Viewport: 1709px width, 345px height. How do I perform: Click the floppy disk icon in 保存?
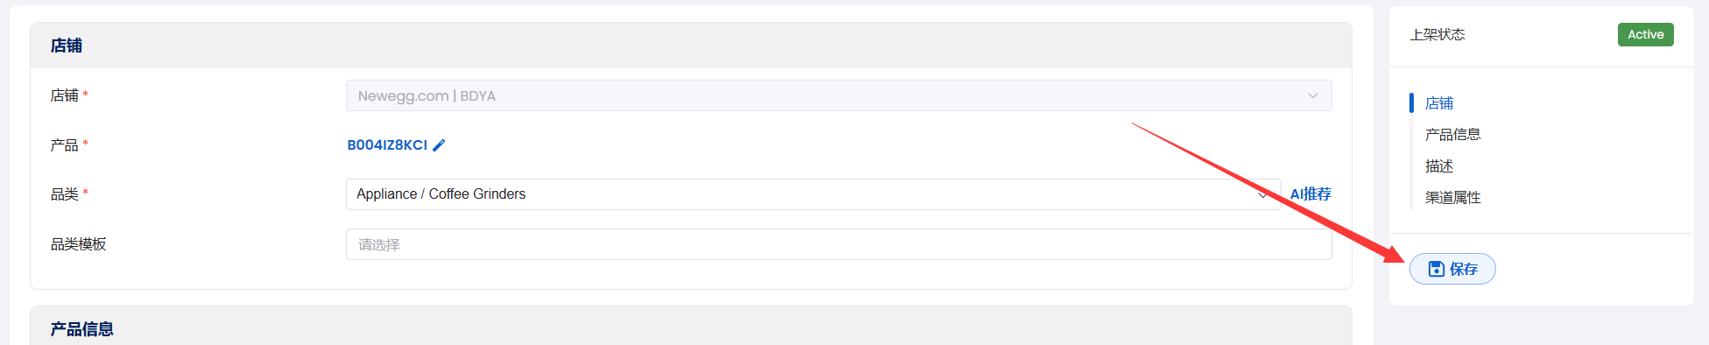click(x=1437, y=269)
